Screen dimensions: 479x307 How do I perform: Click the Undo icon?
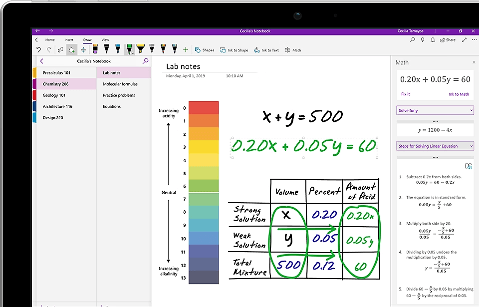pos(39,49)
